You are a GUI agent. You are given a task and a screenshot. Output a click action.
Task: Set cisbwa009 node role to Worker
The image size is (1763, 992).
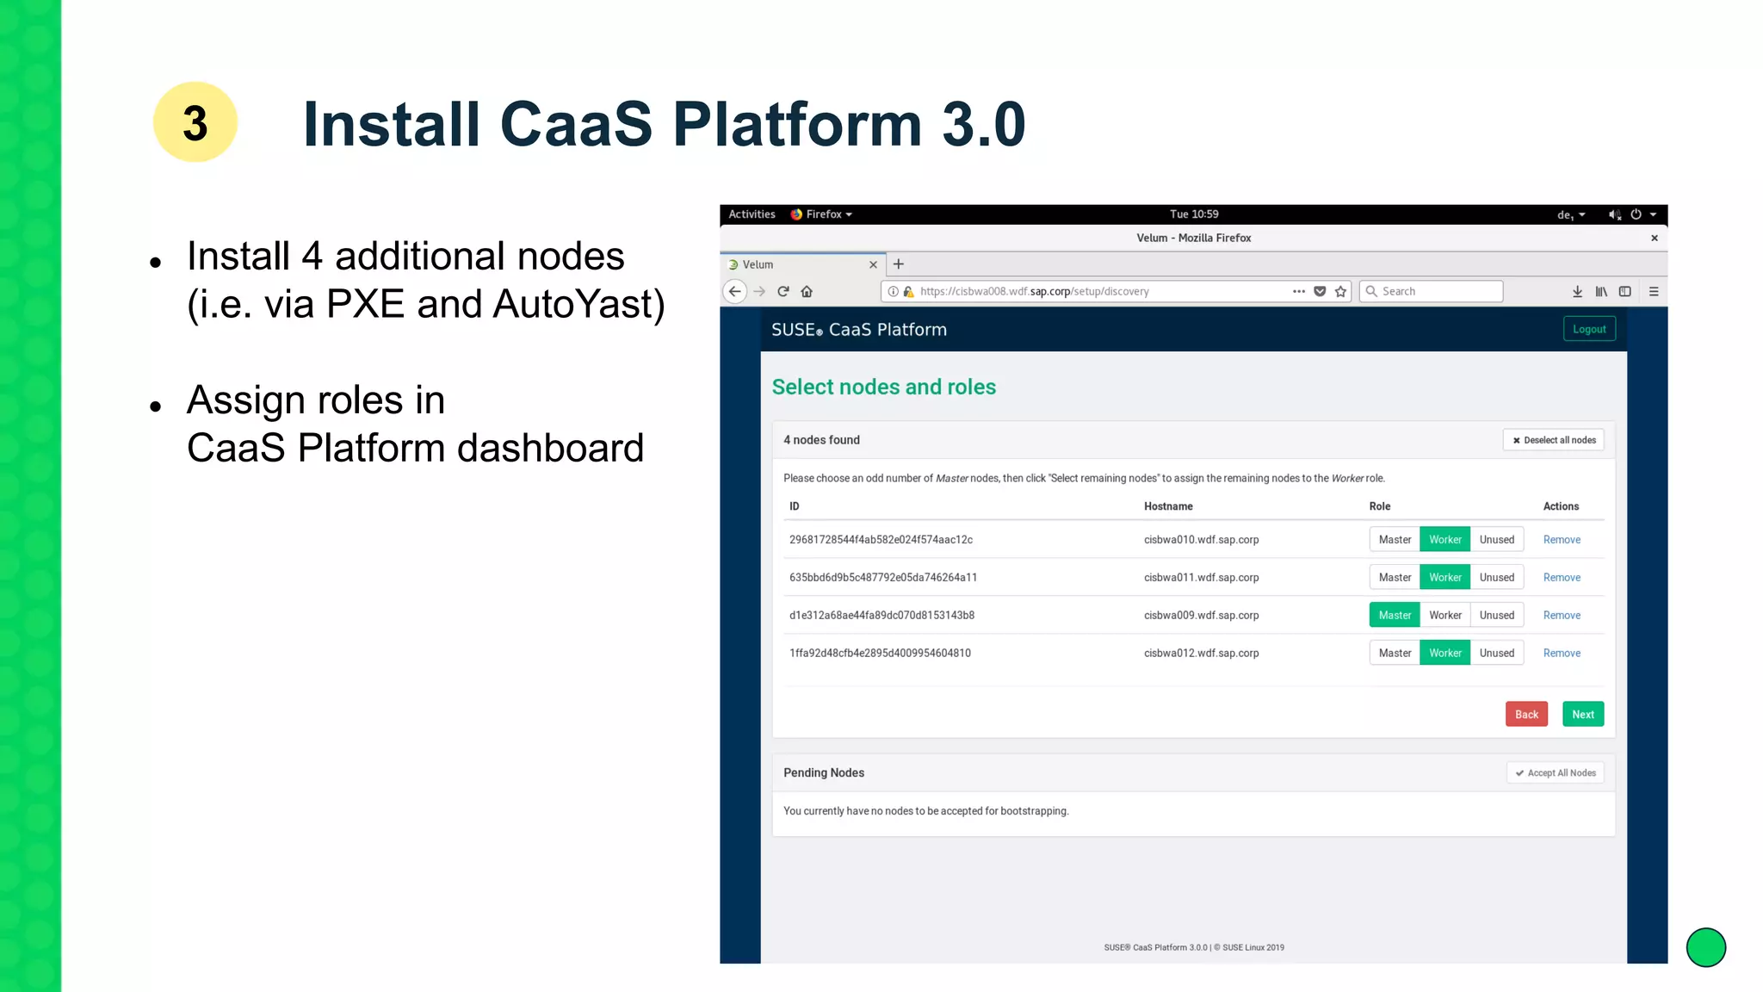tap(1444, 615)
